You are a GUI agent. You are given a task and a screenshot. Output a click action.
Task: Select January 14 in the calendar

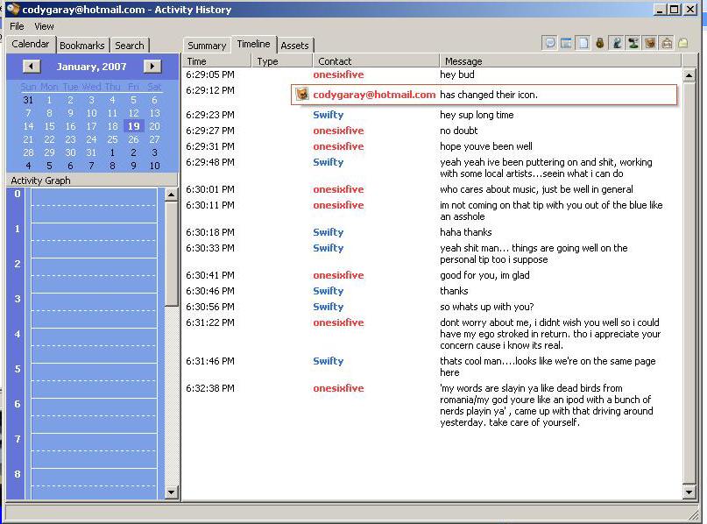point(28,126)
